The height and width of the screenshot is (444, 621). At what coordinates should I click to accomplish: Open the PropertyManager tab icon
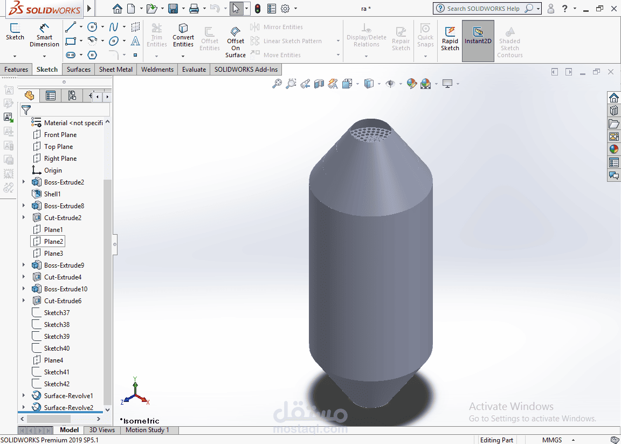(x=51, y=95)
